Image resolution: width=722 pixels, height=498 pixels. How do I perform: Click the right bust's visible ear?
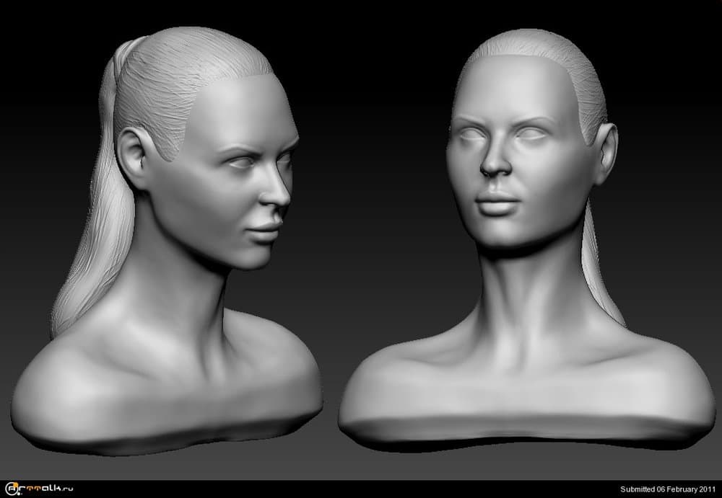click(607, 151)
